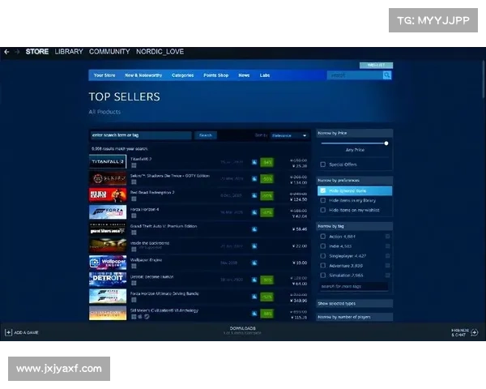Click wishlist icon on Inside the Backrooms row
The height and width of the screenshot is (389, 486).
point(254,246)
